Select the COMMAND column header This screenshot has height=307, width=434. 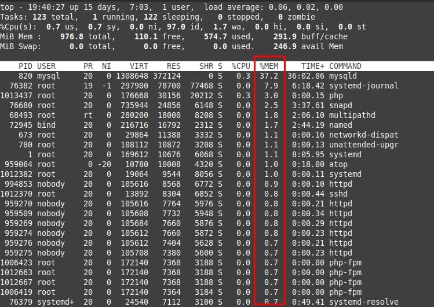345,66
